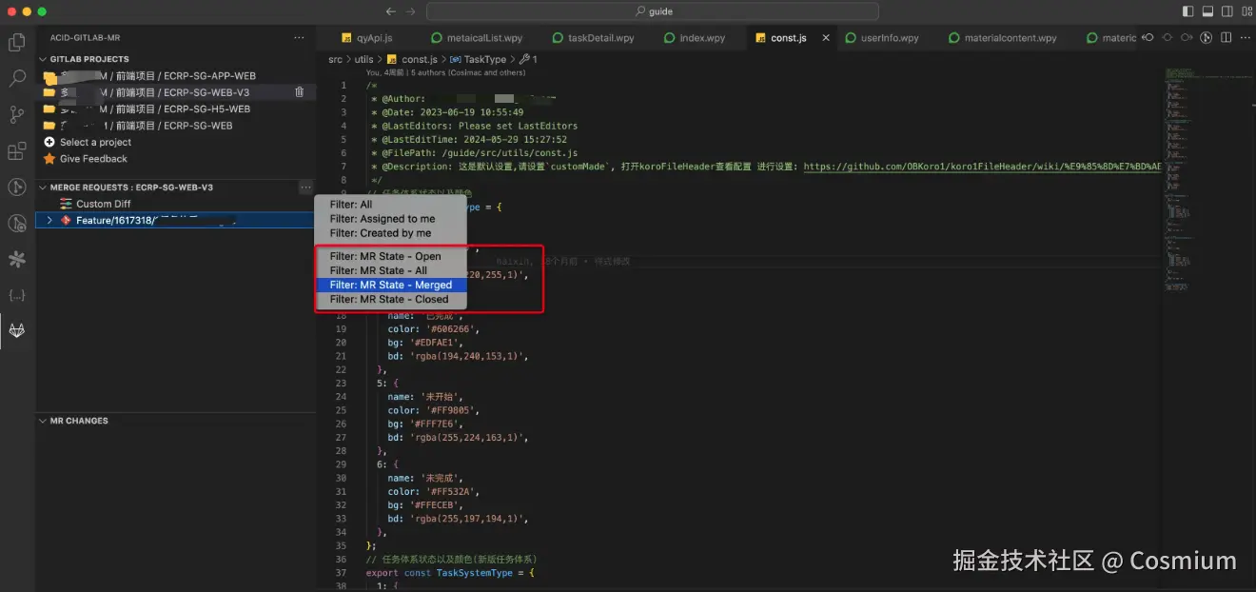This screenshot has width=1256, height=592.
Task: Open the Run and Debug view icon
Action: [x=16, y=224]
